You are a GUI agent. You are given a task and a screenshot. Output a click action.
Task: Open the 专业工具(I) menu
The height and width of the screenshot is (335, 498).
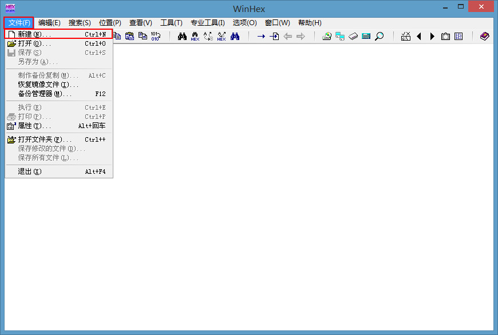pyautogui.click(x=208, y=23)
